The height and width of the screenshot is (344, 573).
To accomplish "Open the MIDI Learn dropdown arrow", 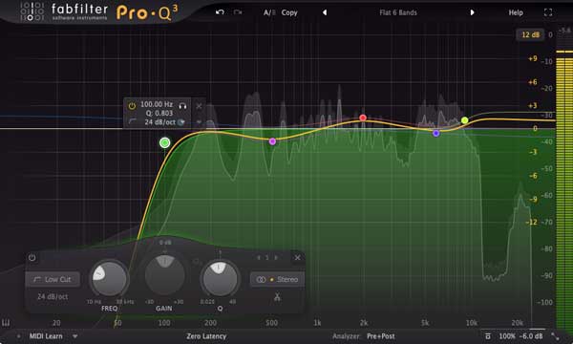I will pos(74,336).
